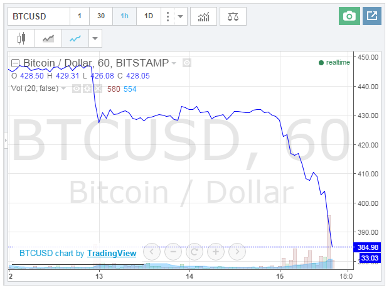Open the TradingView link
The height and width of the screenshot is (290, 389).
(111, 254)
